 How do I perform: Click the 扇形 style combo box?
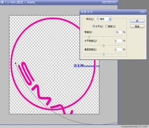click(103, 19)
